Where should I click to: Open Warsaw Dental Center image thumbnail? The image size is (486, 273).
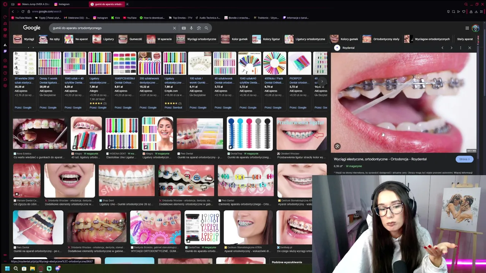click(27, 180)
